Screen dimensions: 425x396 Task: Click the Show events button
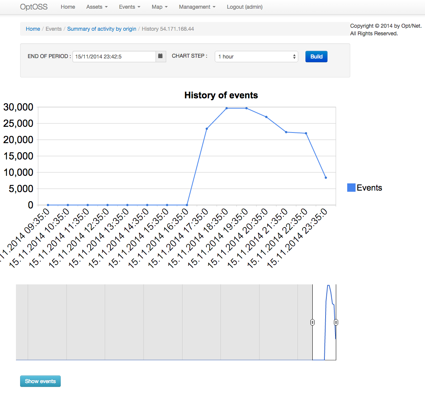pyautogui.click(x=40, y=381)
